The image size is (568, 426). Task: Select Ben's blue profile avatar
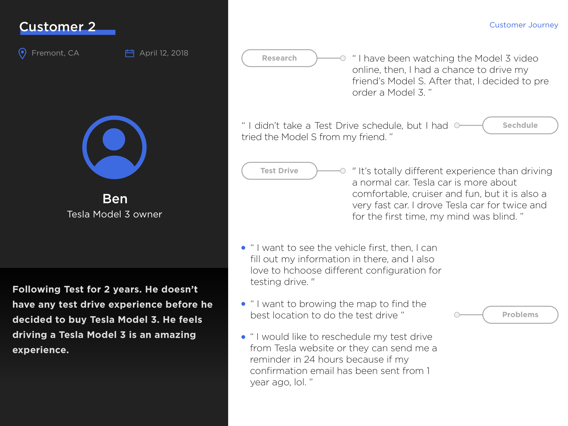pos(115,147)
